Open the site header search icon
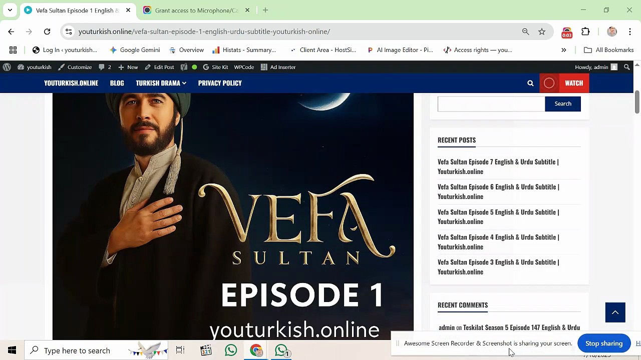Image resolution: width=641 pixels, height=360 pixels. pos(530,83)
